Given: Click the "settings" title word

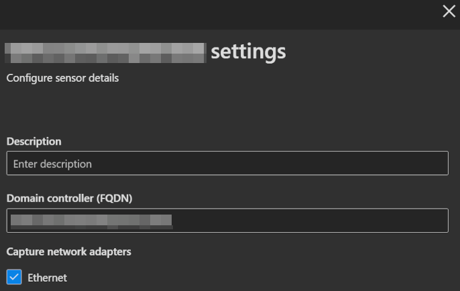Looking at the screenshot, I should point(248,51).
